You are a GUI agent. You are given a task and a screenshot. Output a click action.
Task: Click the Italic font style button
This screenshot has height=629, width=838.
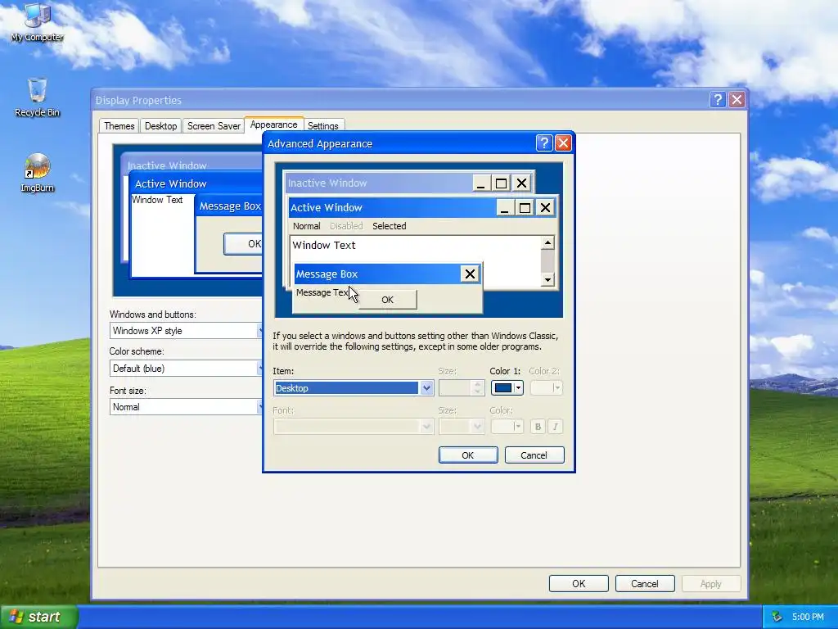pos(555,426)
